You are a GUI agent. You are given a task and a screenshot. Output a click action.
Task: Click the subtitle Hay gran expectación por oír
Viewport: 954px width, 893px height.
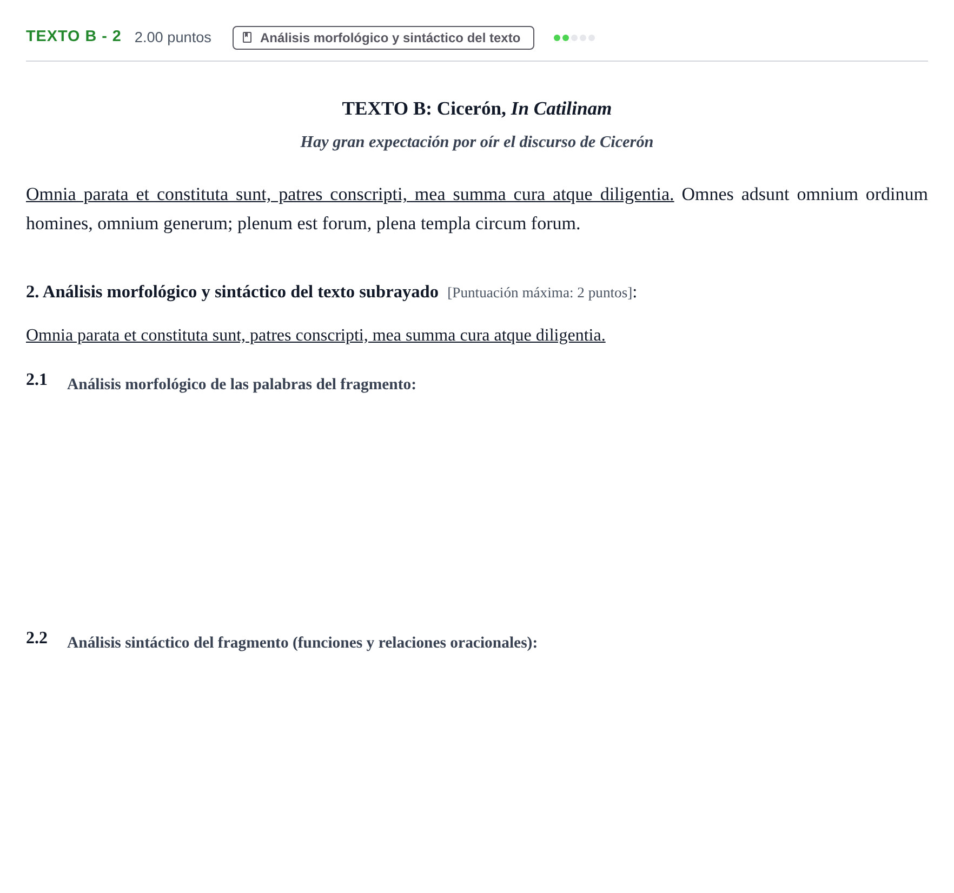tap(476, 142)
